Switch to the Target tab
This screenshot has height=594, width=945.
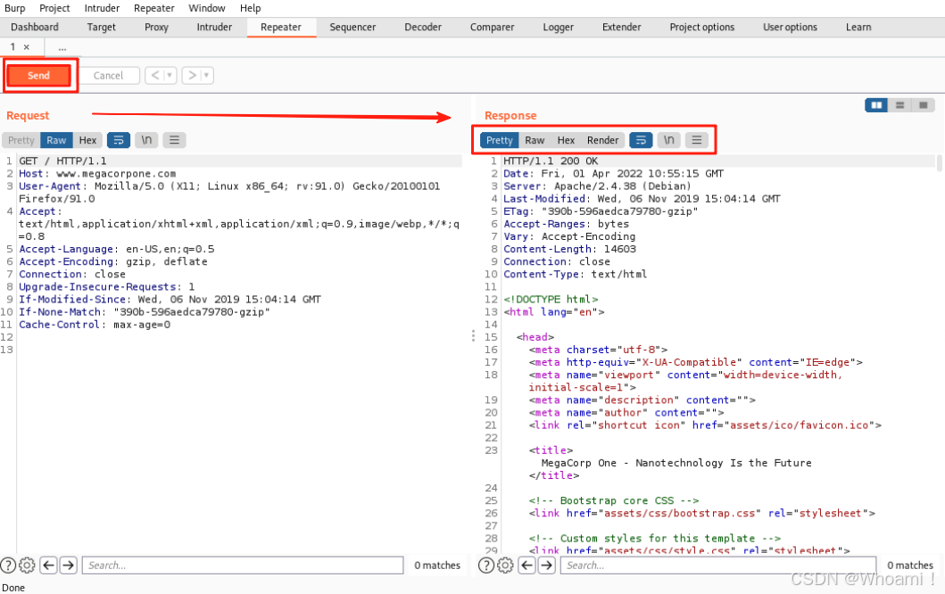tap(101, 27)
